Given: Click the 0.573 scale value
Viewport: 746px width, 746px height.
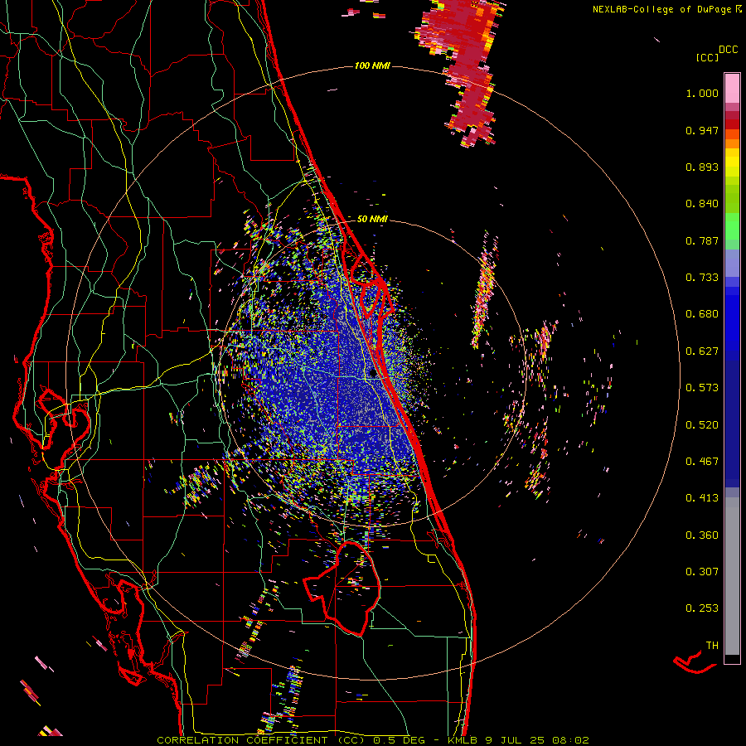Looking at the screenshot, I should pyautogui.click(x=702, y=388).
